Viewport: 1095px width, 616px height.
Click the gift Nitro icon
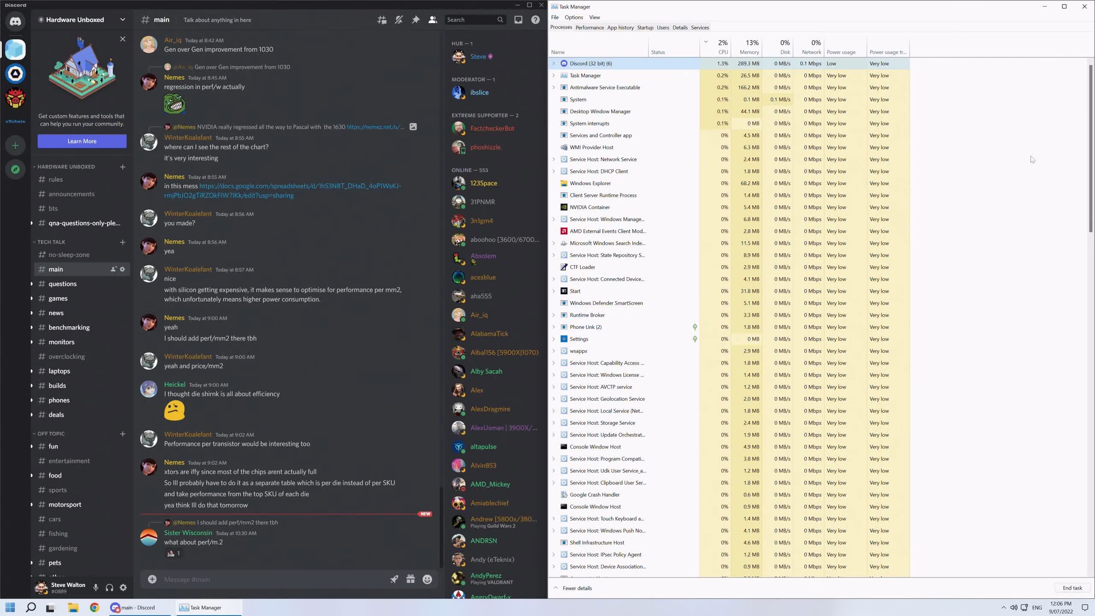(x=410, y=579)
